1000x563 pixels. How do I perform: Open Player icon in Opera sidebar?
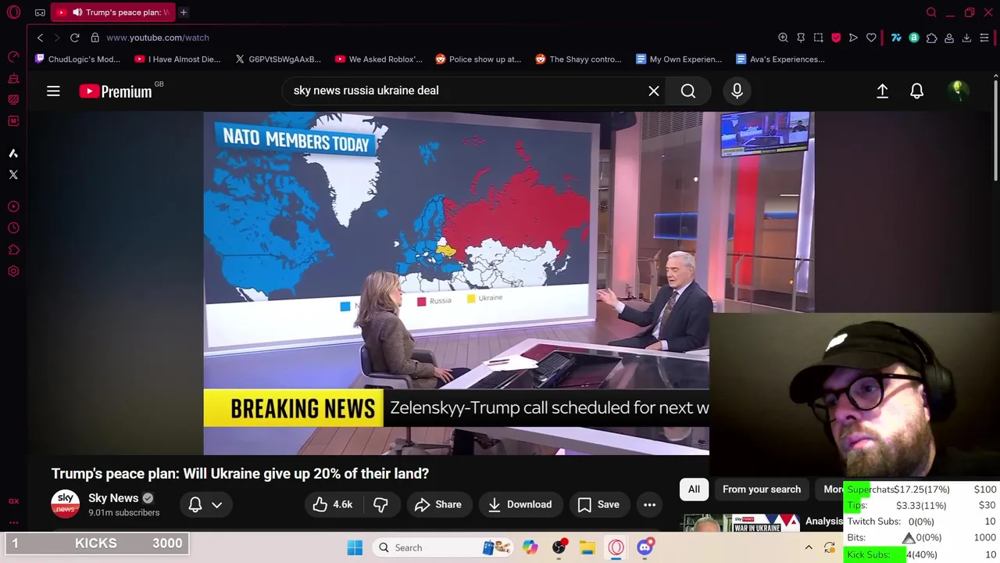[13, 206]
